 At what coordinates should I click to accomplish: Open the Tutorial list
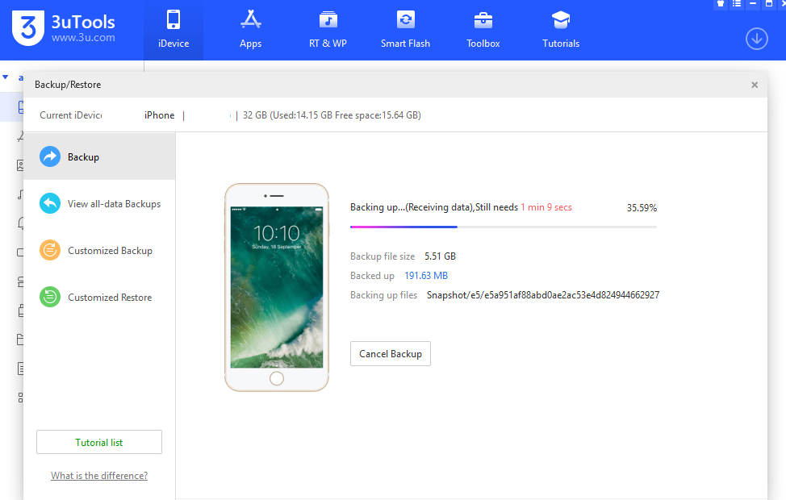(x=99, y=443)
